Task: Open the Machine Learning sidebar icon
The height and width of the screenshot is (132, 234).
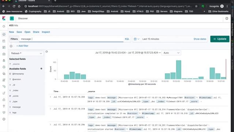Action: [4, 67]
